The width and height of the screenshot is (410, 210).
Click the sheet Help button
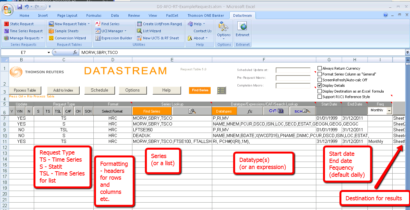167,90
